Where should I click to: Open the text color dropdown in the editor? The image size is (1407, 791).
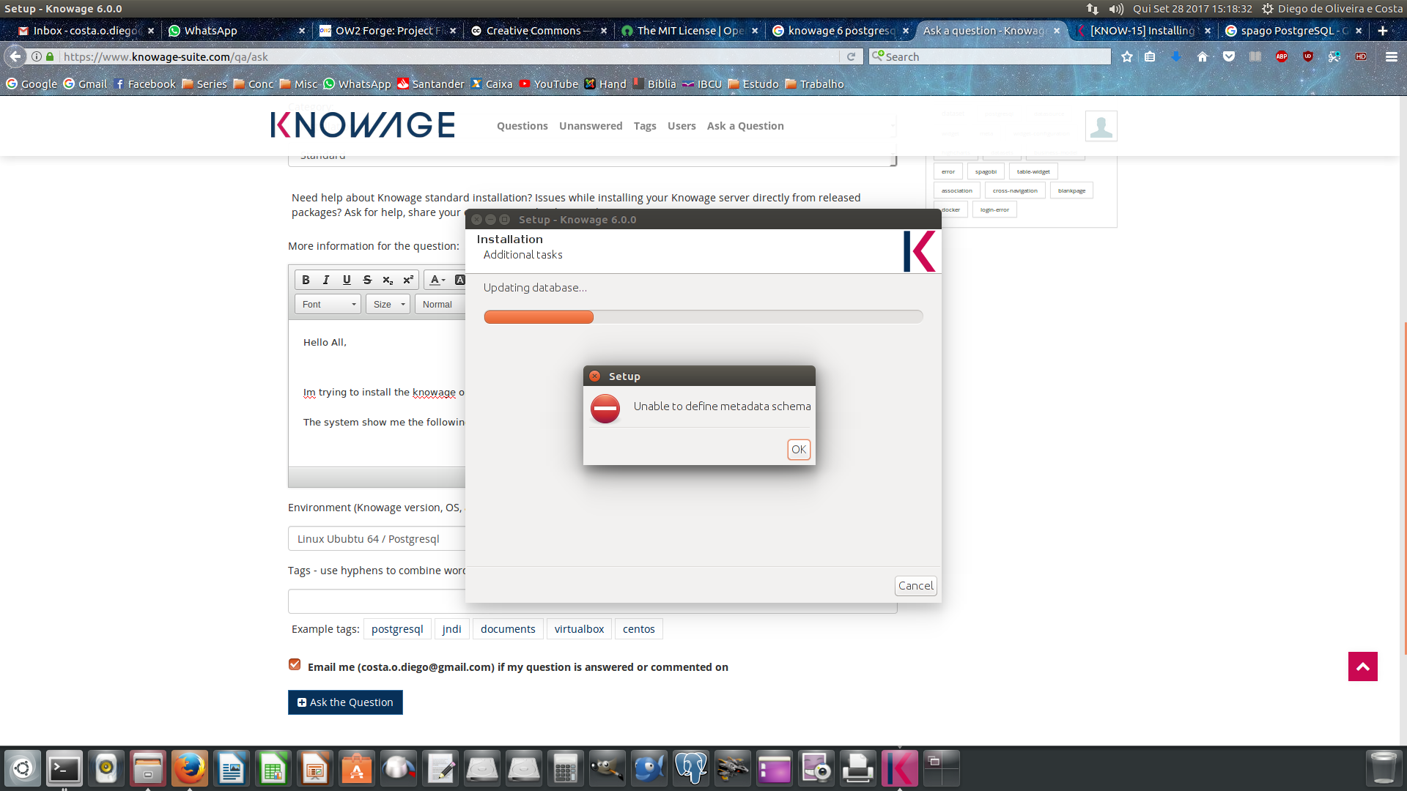(437, 280)
